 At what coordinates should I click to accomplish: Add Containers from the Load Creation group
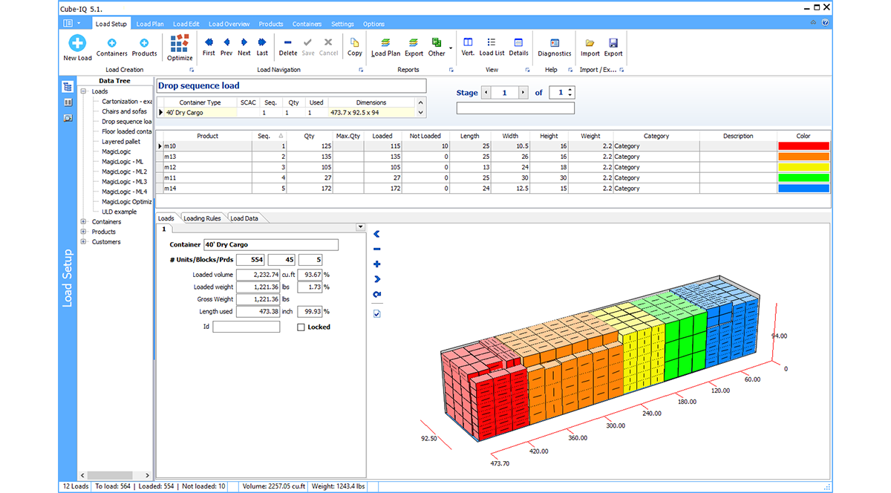coord(111,48)
